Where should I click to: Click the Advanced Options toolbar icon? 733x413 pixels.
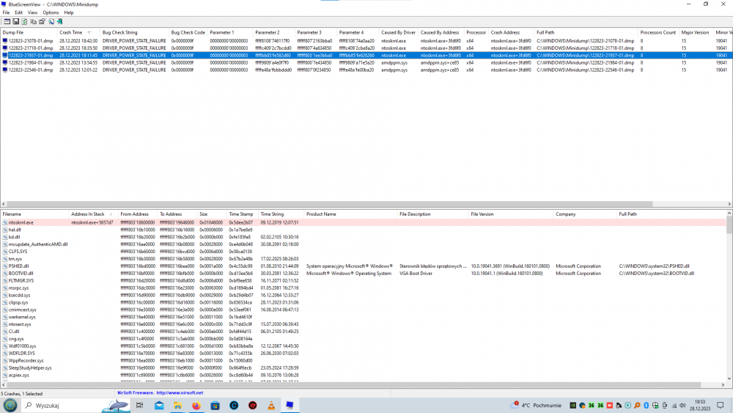(x=6, y=21)
